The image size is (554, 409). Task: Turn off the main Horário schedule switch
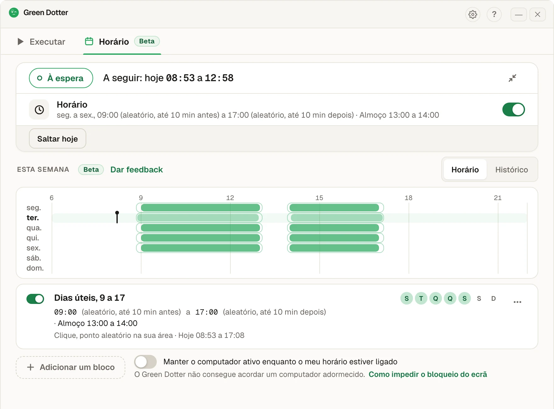point(513,109)
